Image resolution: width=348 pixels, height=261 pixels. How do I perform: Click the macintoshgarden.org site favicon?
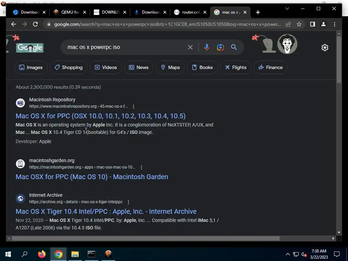coord(20,164)
